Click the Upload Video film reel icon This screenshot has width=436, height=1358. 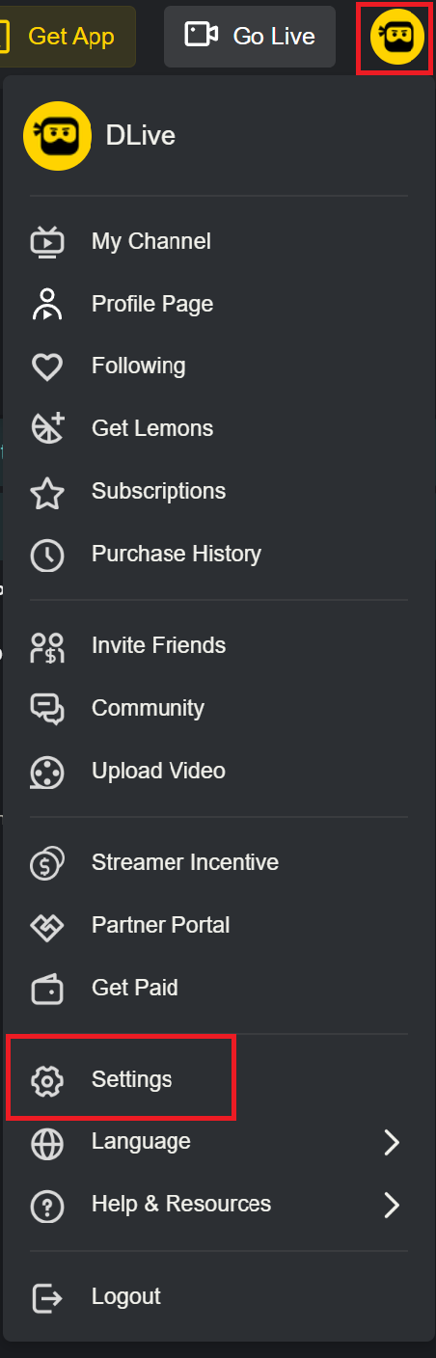47,772
